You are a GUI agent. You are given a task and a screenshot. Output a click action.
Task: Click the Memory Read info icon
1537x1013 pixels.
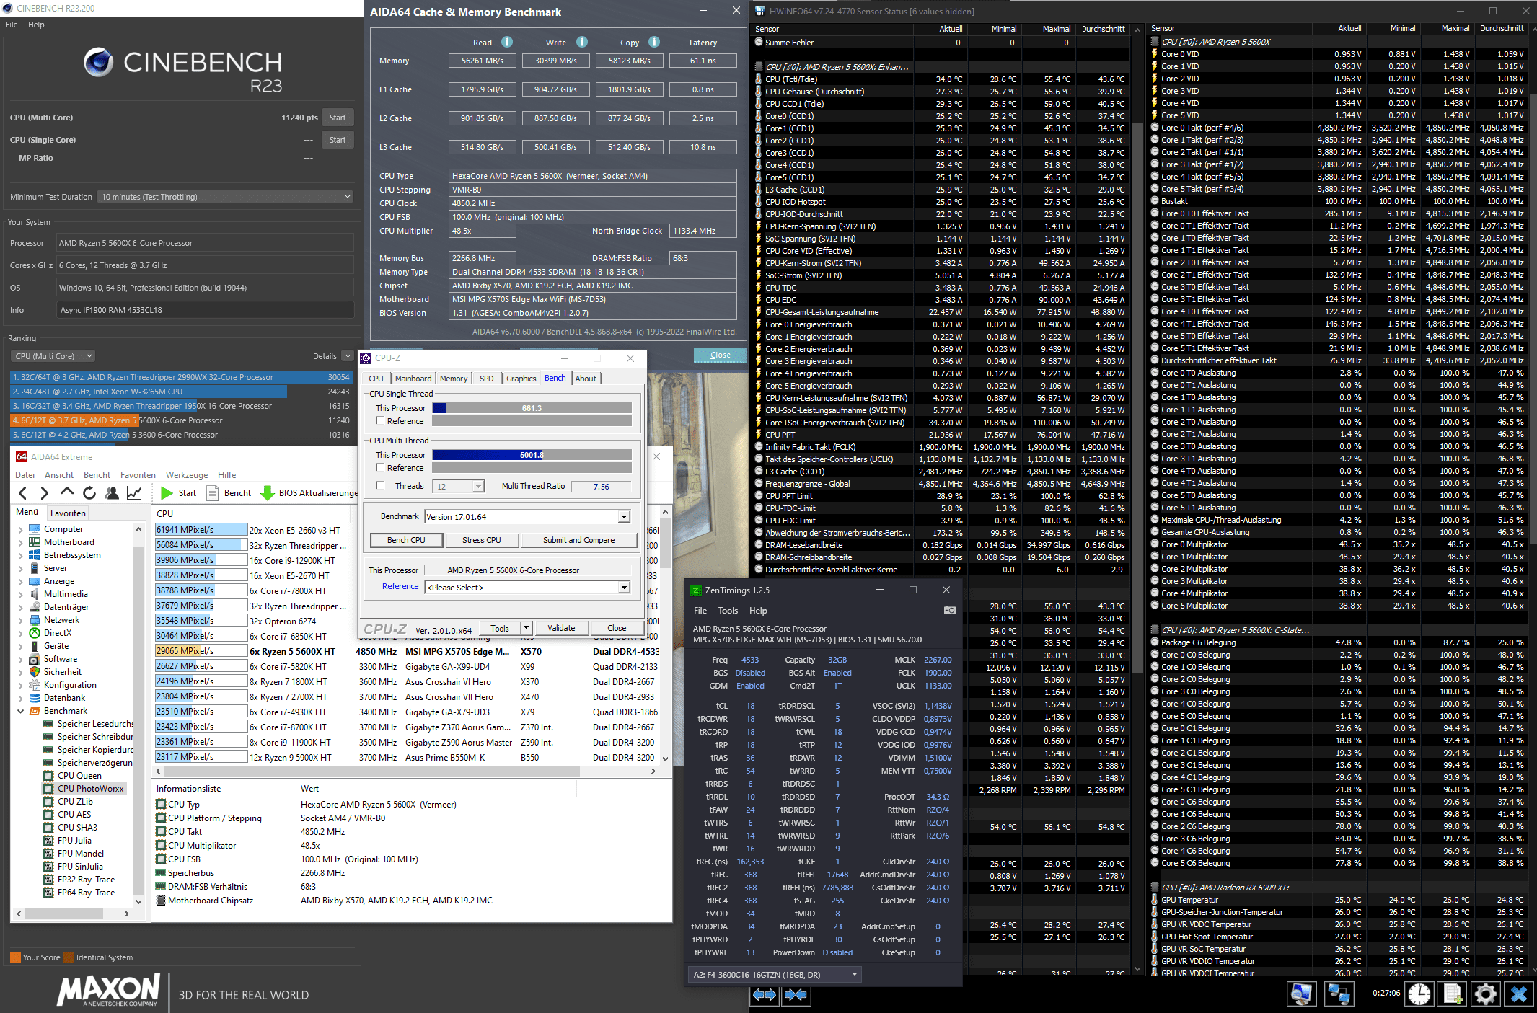[x=507, y=42]
